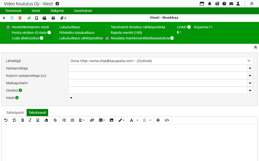Switch to the Sähköposti tab
This screenshot has height=161, width=259.
click(x=15, y=113)
